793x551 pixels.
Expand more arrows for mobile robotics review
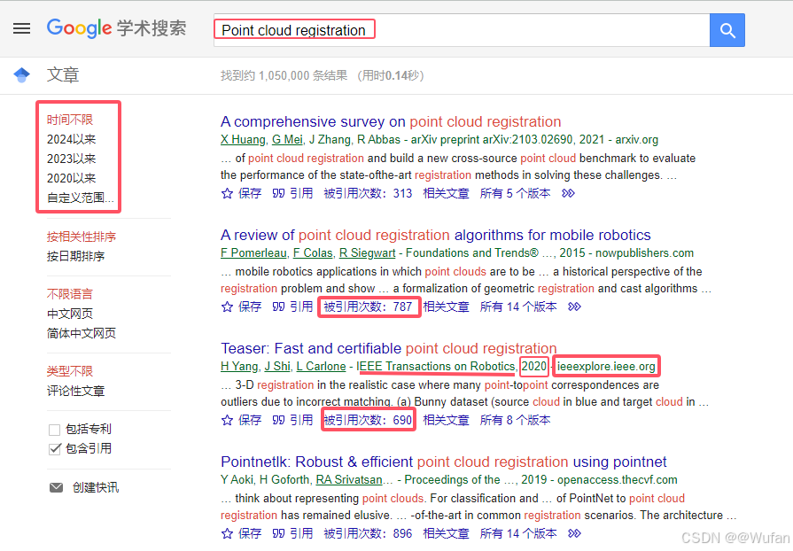574,307
